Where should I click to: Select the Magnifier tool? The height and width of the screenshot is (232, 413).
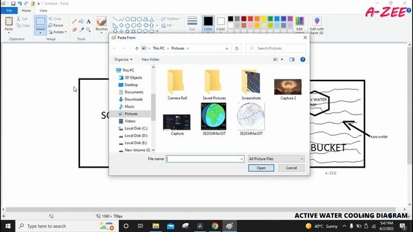pos(88,30)
